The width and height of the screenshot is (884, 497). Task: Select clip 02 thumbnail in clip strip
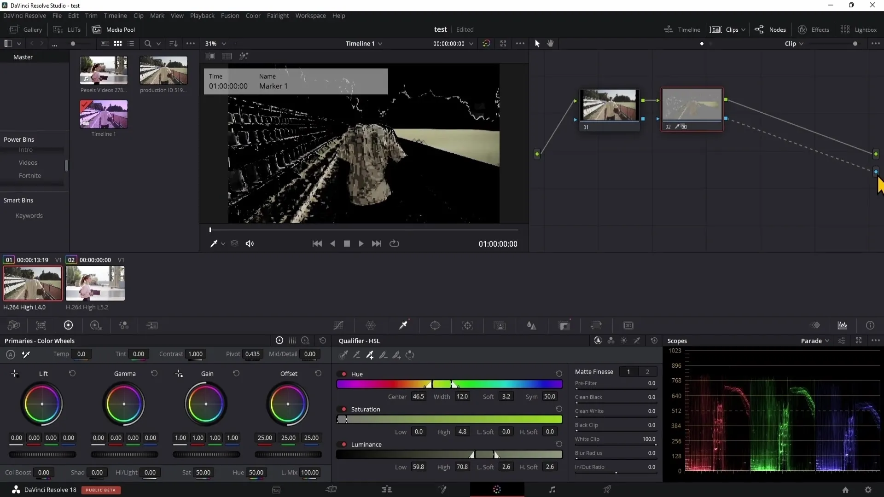(x=95, y=283)
